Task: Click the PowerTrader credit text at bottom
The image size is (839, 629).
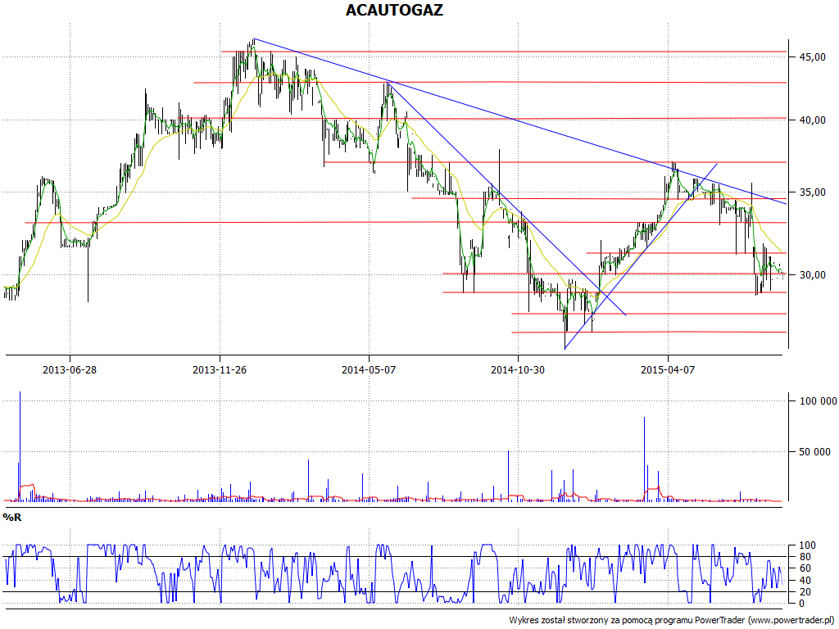Action: click(673, 621)
